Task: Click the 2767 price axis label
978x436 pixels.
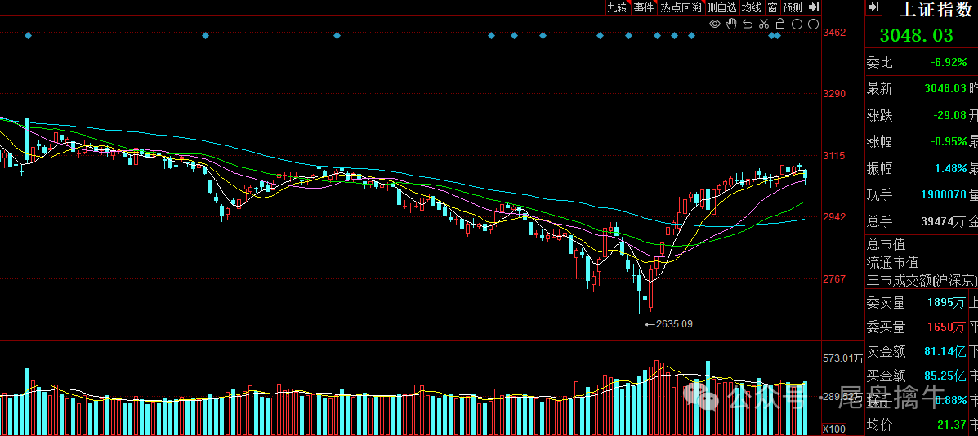Action: pos(834,278)
